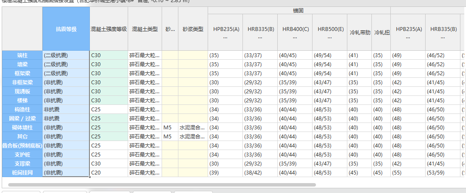
Task: Click 冷轧带肋 value (41) for 端柱
Action: pyautogui.click(x=359, y=55)
